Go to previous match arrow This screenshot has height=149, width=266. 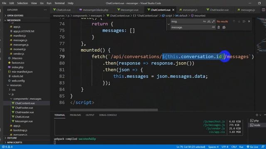tap(234, 22)
